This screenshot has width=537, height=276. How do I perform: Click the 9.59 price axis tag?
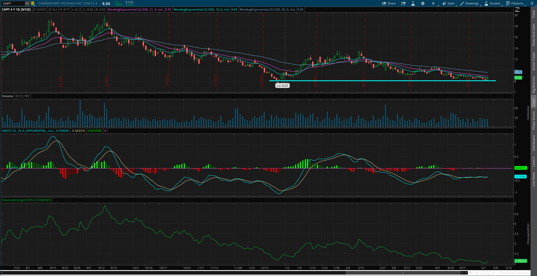tap(518, 72)
